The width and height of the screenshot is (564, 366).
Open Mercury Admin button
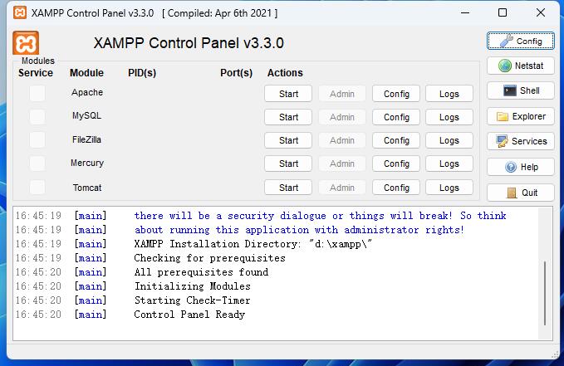342,163
